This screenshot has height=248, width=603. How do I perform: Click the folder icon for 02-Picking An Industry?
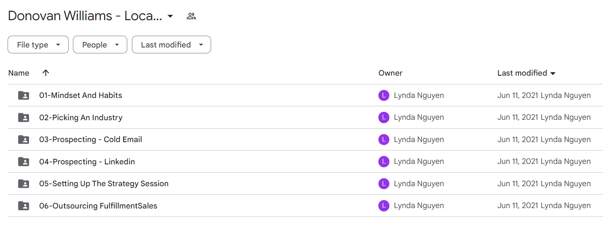tap(24, 118)
